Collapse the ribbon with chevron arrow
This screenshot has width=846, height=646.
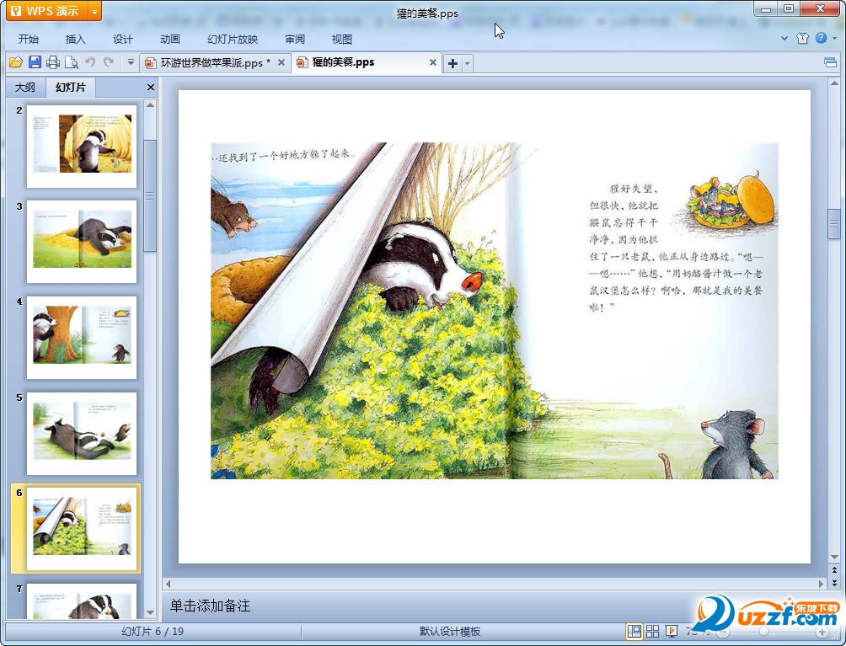coord(784,38)
